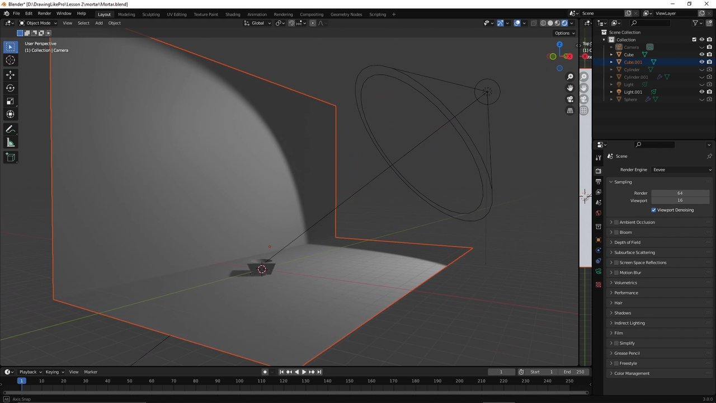
Task: Open View Layer properties tab
Action: (x=599, y=192)
